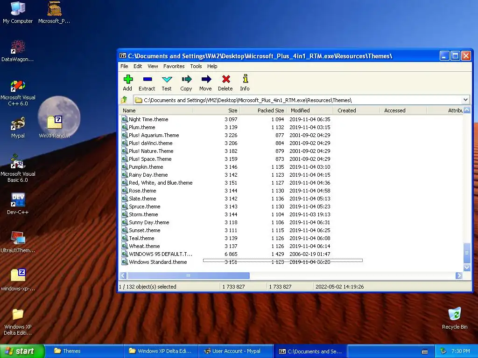Click the Copy toolbar icon
Image resolution: width=478 pixels, height=358 pixels.
[186, 79]
